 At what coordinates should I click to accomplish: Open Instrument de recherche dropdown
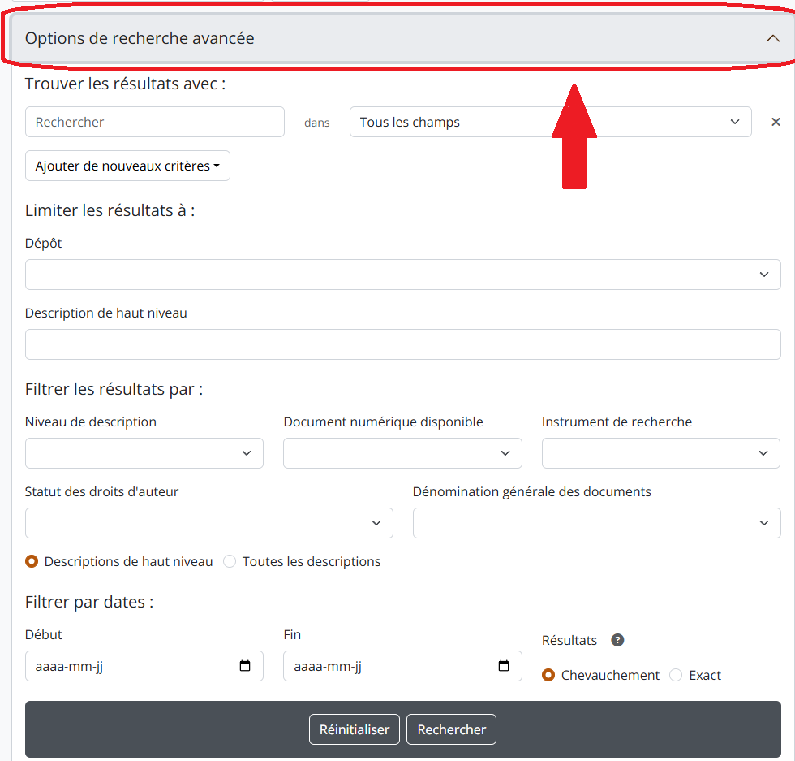tap(660, 453)
